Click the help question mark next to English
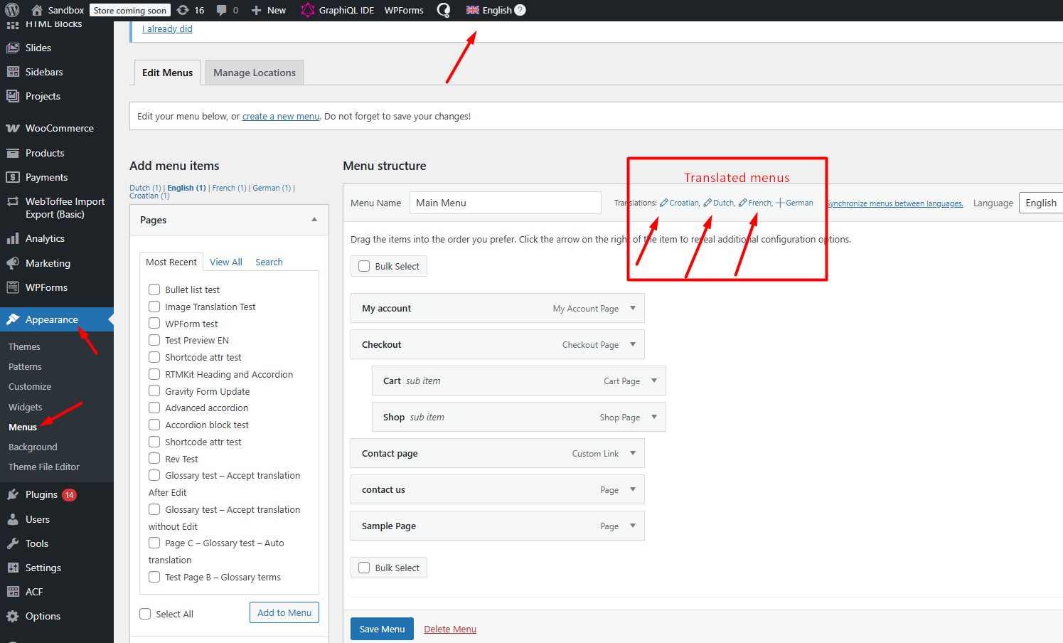 (520, 10)
